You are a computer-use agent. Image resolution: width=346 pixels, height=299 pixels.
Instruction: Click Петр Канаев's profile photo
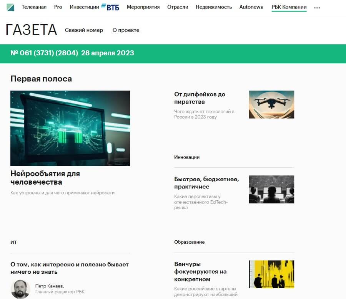tap(22, 289)
